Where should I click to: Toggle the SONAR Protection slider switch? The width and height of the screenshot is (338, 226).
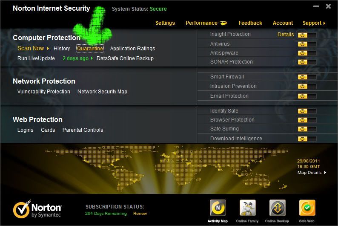coord(307,62)
